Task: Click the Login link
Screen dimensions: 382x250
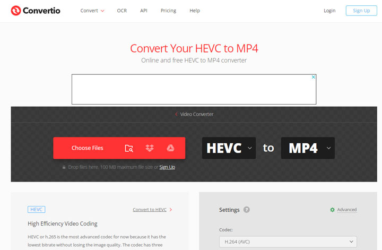Action: pos(329,11)
